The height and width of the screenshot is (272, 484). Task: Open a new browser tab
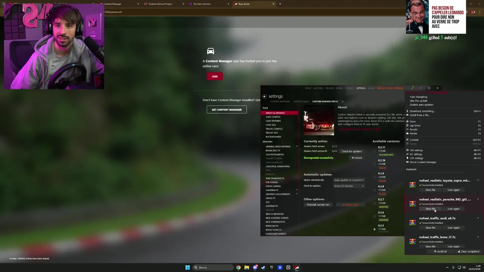280,4
